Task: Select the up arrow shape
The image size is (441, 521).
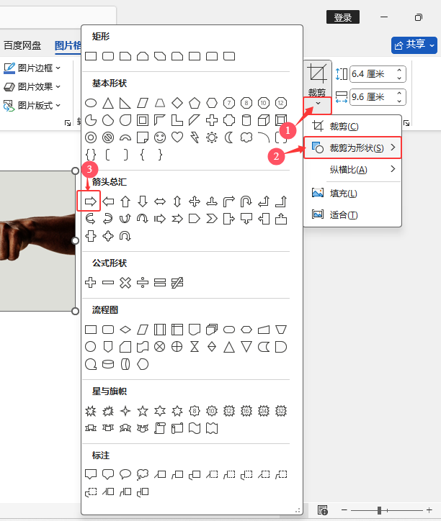Action: click(x=125, y=201)
